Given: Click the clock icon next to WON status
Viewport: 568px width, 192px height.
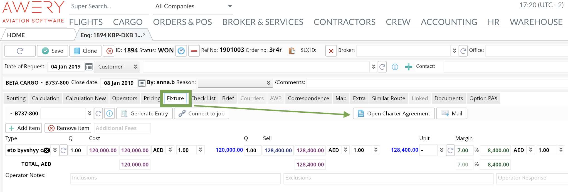Looking at the screenshot, I should pos(181,51).
